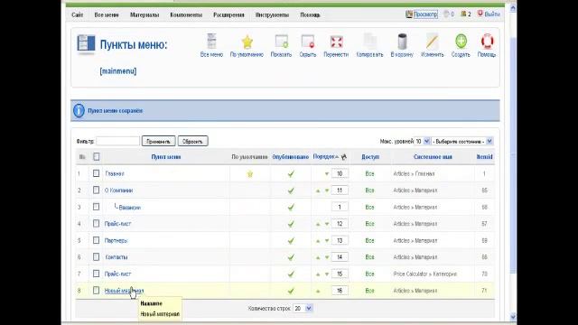Screen dimensions: 578x325
Task: Open the Выберите состояние dropdown
Action: pos(462,141)
